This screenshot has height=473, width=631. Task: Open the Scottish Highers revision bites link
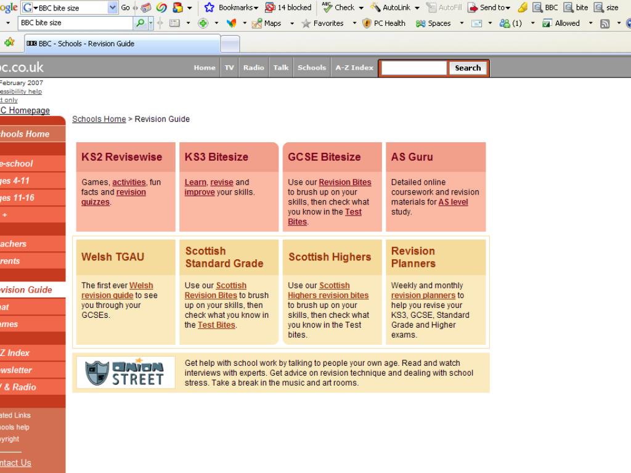pos(328,291)
